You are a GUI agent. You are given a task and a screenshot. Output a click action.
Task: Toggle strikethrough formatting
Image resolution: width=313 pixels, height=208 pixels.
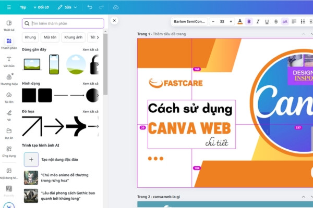[x=276, y=21]
